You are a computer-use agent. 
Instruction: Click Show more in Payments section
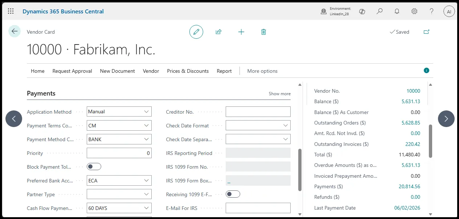280,94
